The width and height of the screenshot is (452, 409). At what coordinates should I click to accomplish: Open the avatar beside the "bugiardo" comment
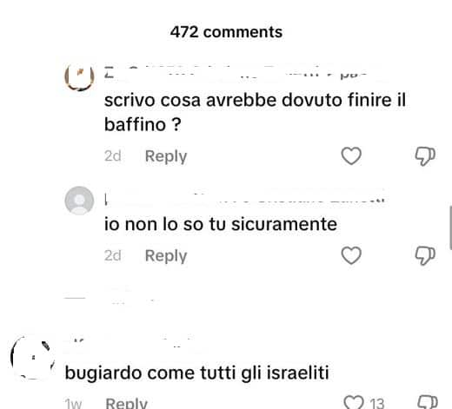click(33, 358)
